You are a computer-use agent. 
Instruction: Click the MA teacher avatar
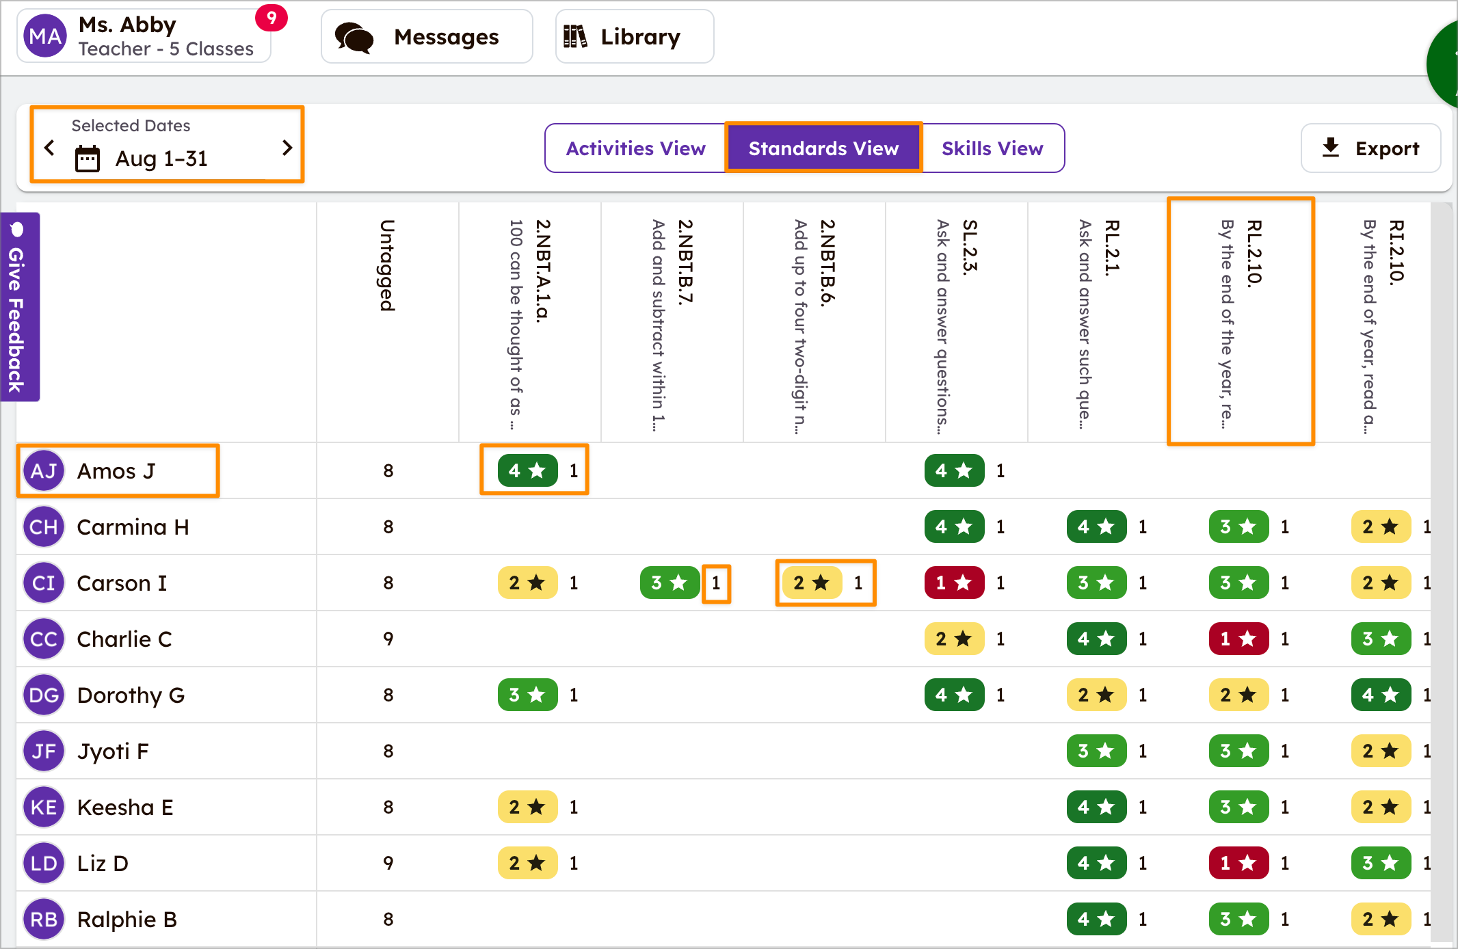pos(45,36)
